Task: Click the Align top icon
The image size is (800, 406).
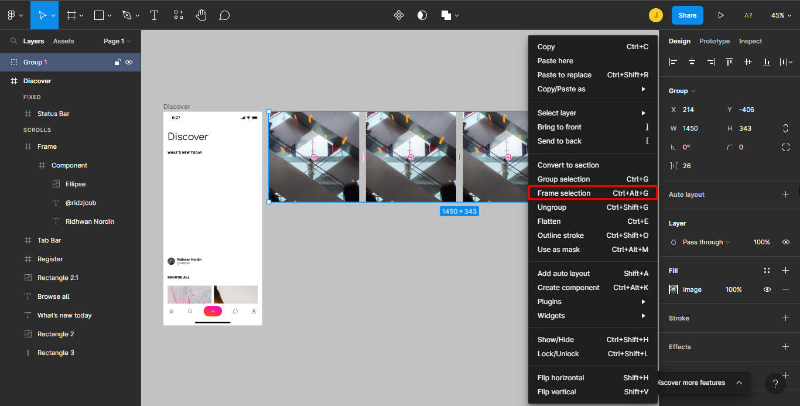Action: (x=729, y=62)
